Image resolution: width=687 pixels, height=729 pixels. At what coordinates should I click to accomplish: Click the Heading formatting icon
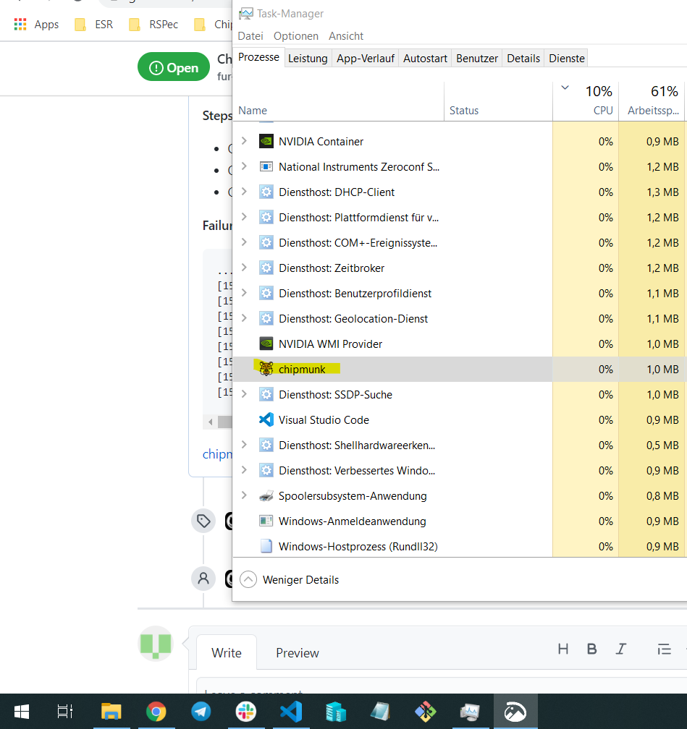click(563, 649)
